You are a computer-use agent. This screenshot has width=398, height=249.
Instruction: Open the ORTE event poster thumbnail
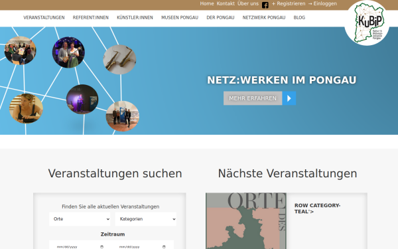pyautogui.click(x=246, y=221)
